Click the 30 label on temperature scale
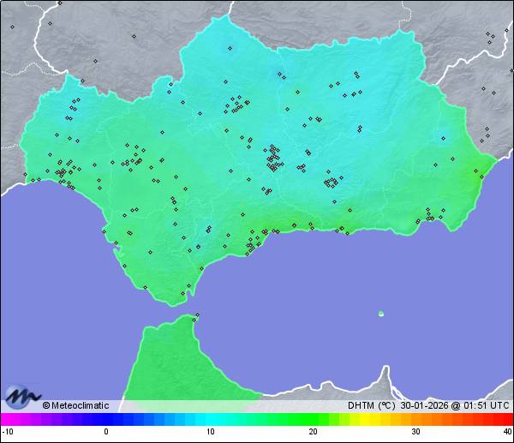 (415, 432)
